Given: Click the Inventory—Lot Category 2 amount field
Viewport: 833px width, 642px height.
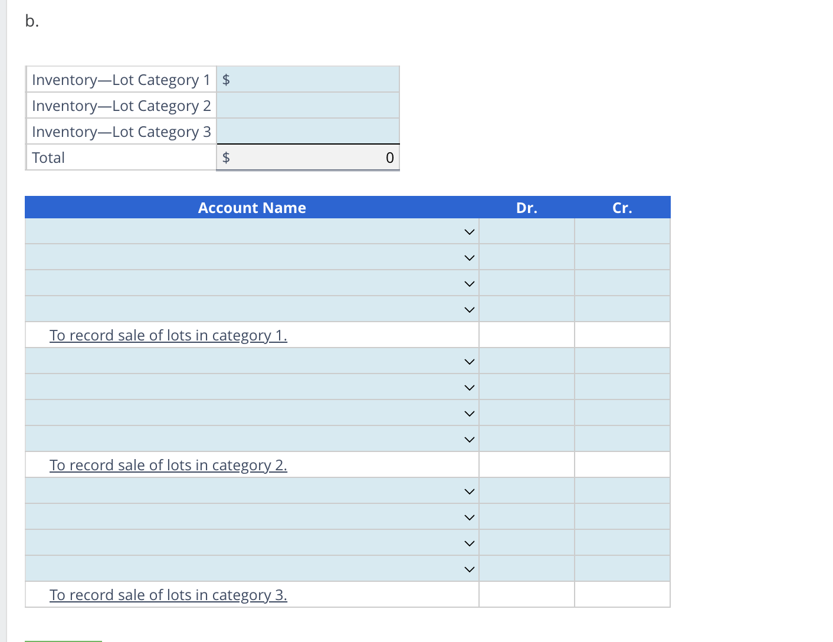Looking at the screenshot, I should [x=308, y=106].
